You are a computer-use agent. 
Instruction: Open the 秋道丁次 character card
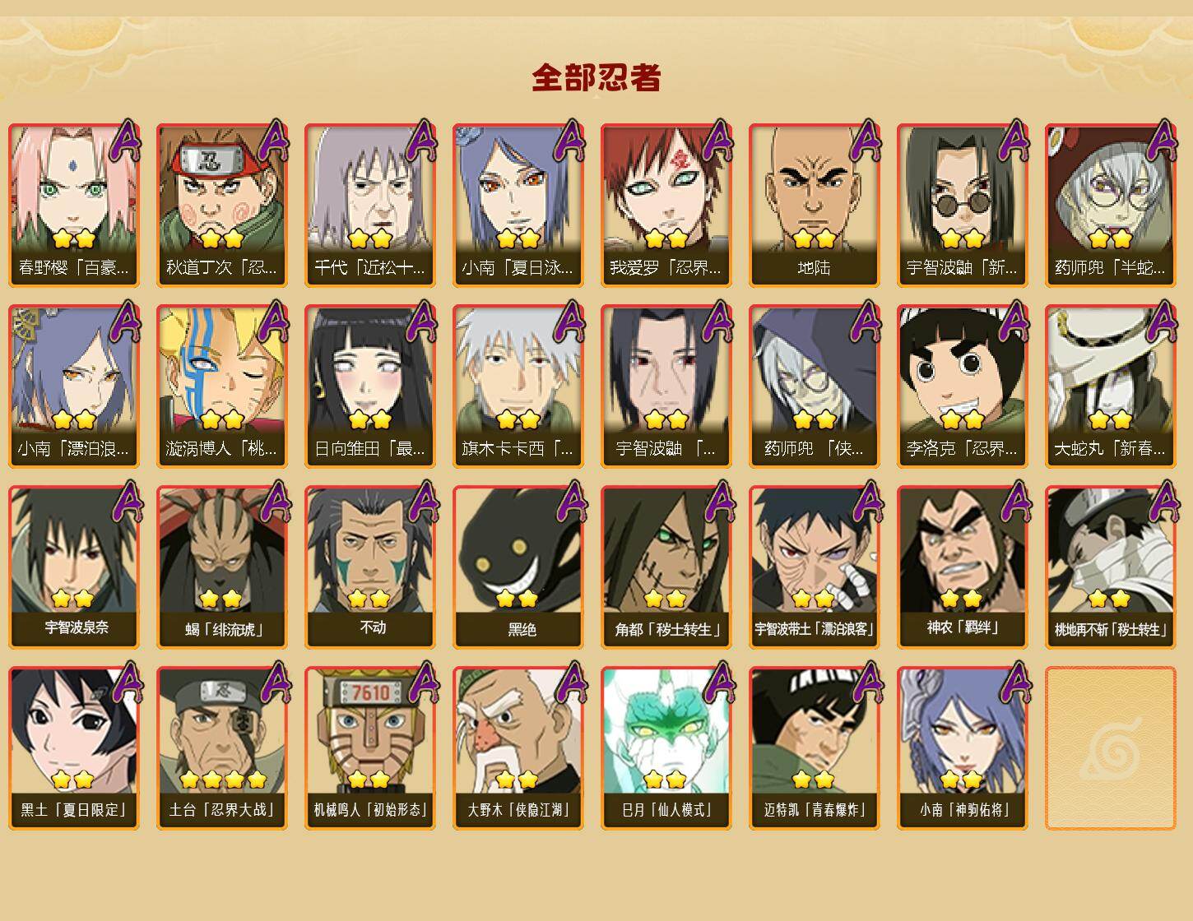tap(222, 206)
